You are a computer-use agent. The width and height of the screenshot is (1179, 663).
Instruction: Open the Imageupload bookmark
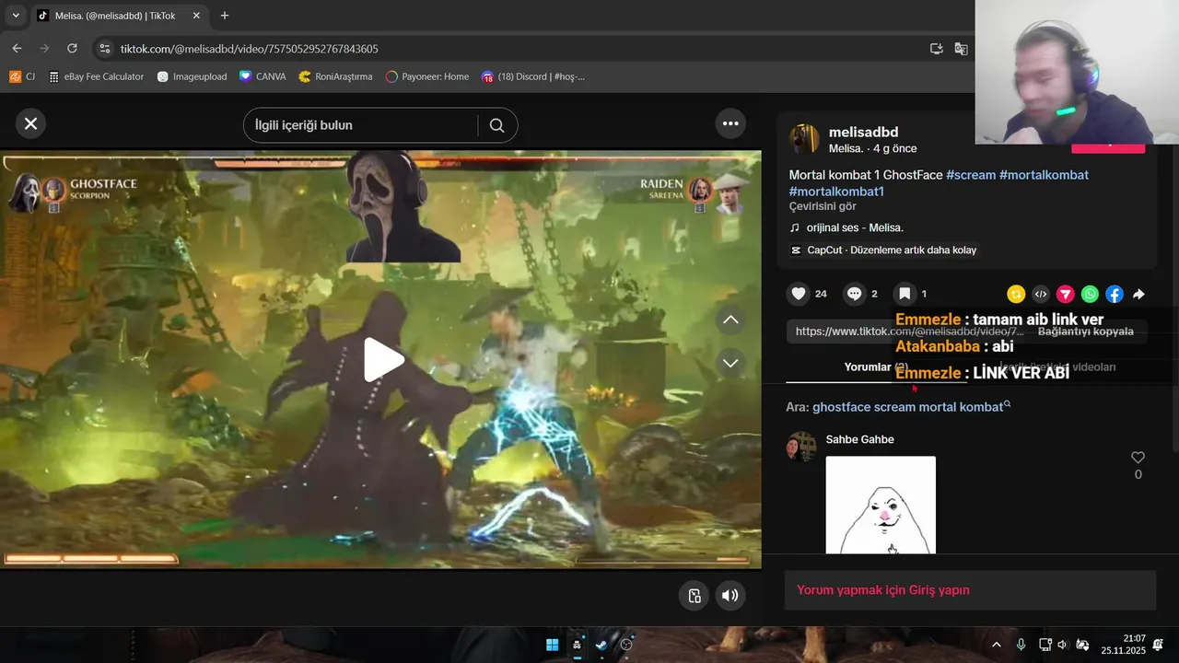click(x=192, y=76)
